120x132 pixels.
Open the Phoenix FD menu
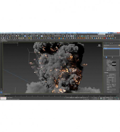coord(75,34)
